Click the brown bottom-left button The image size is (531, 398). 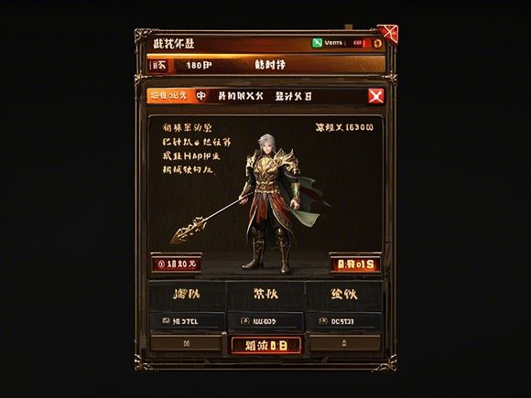pos(186,343)
